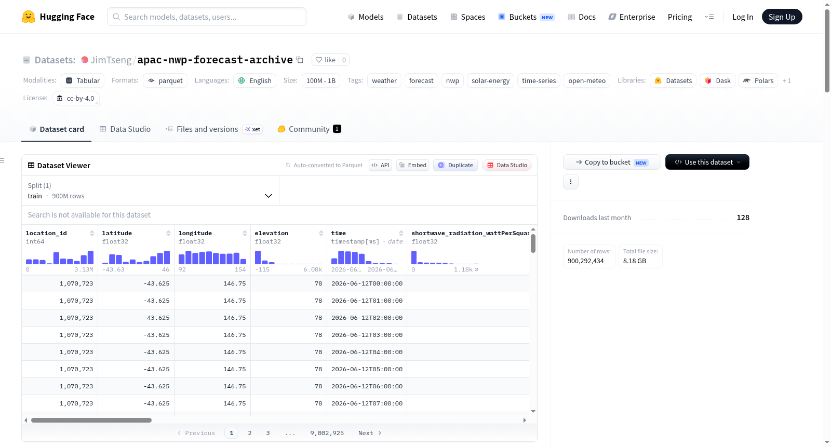Sort by the elevation column icon
The image size is (831, 447).
coord(321,233)
